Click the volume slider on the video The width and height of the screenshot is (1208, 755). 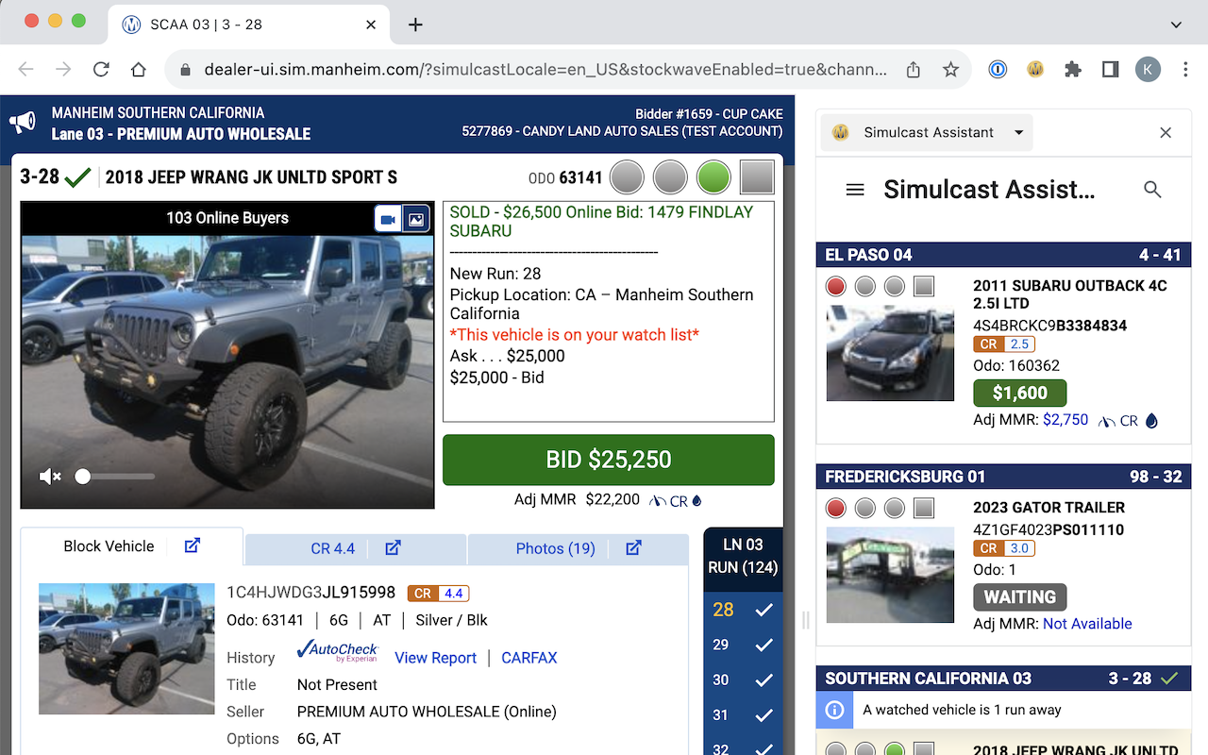(117, 477)
